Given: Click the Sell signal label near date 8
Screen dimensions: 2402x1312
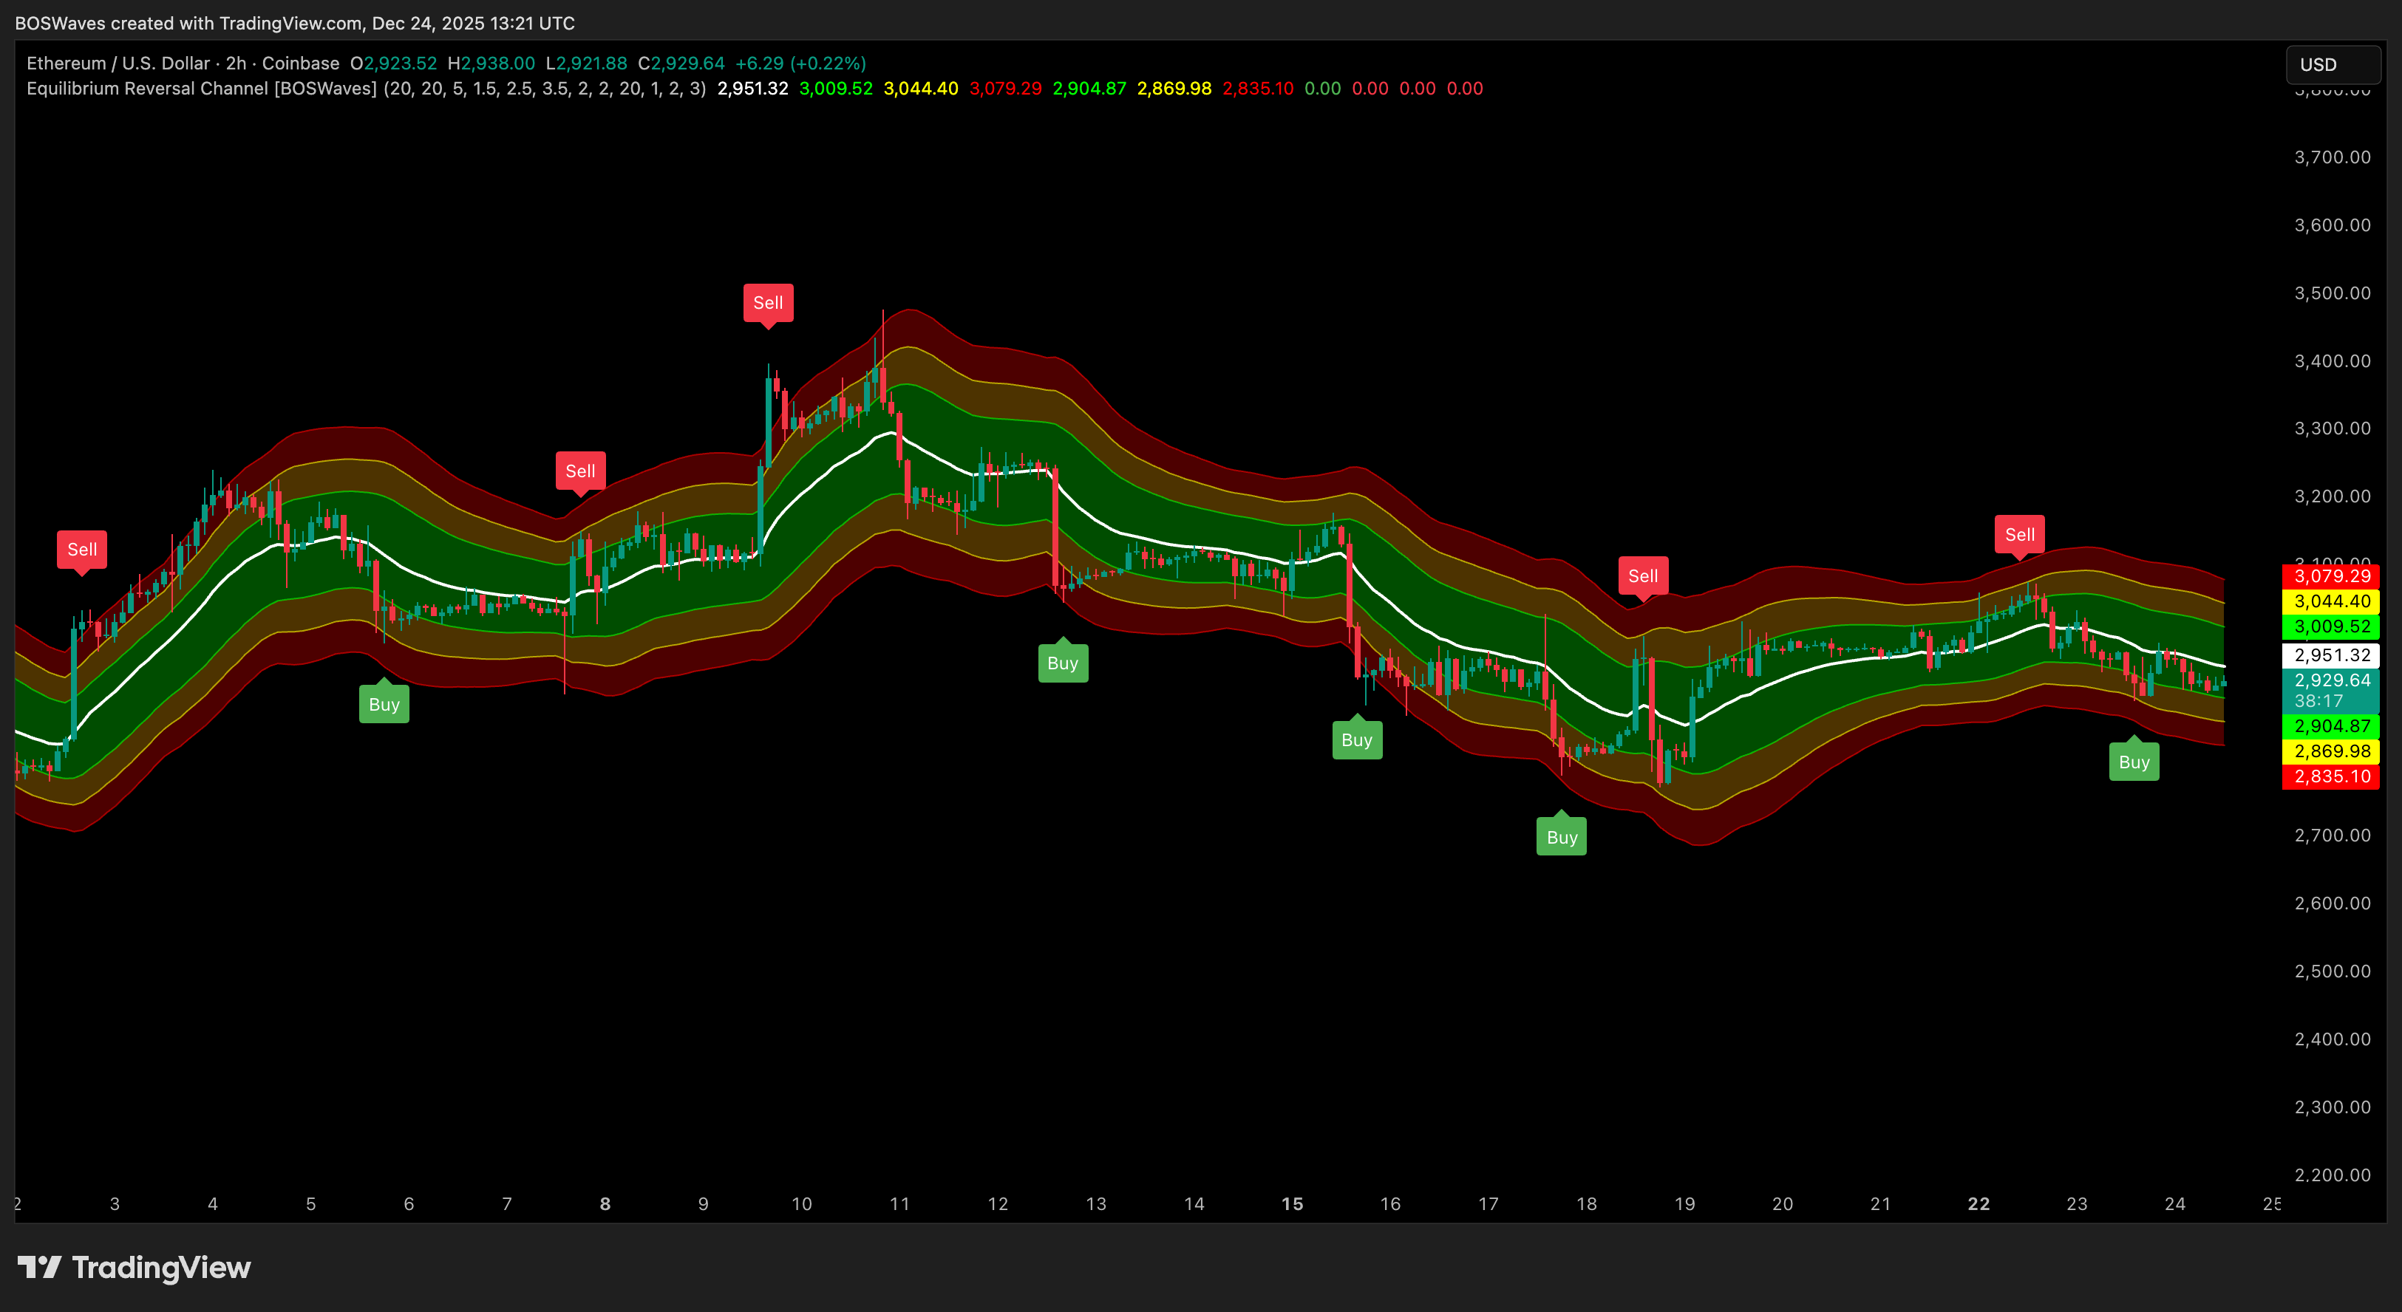Looking at the screenshot, I should tap(580, 471).
